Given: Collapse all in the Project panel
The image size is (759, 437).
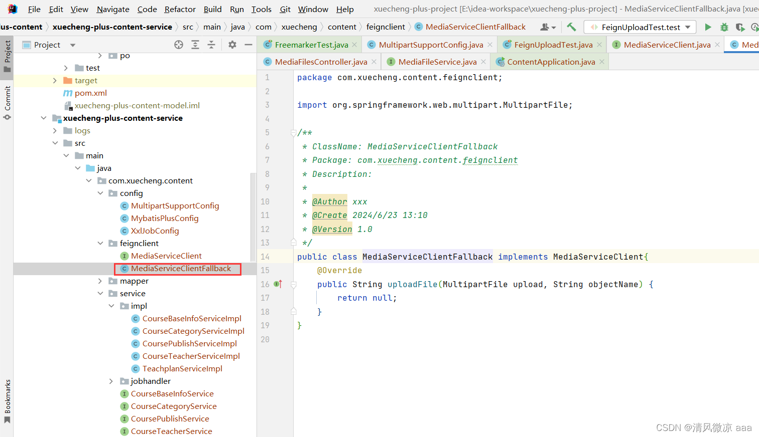Looking at the screenshot, I should click(211, 45).
